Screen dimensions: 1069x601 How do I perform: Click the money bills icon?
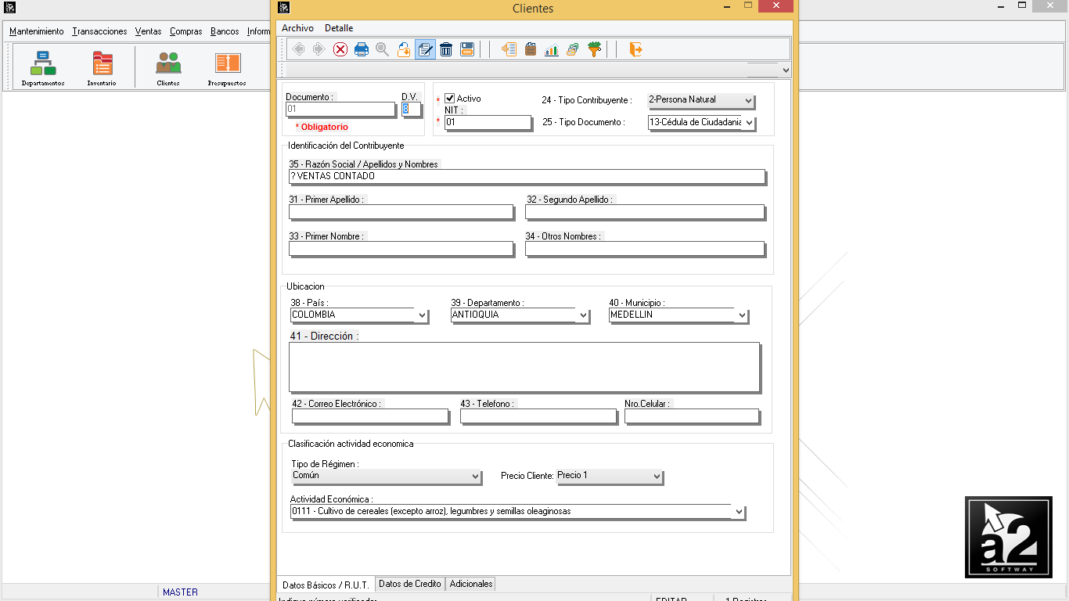[573, 49]
